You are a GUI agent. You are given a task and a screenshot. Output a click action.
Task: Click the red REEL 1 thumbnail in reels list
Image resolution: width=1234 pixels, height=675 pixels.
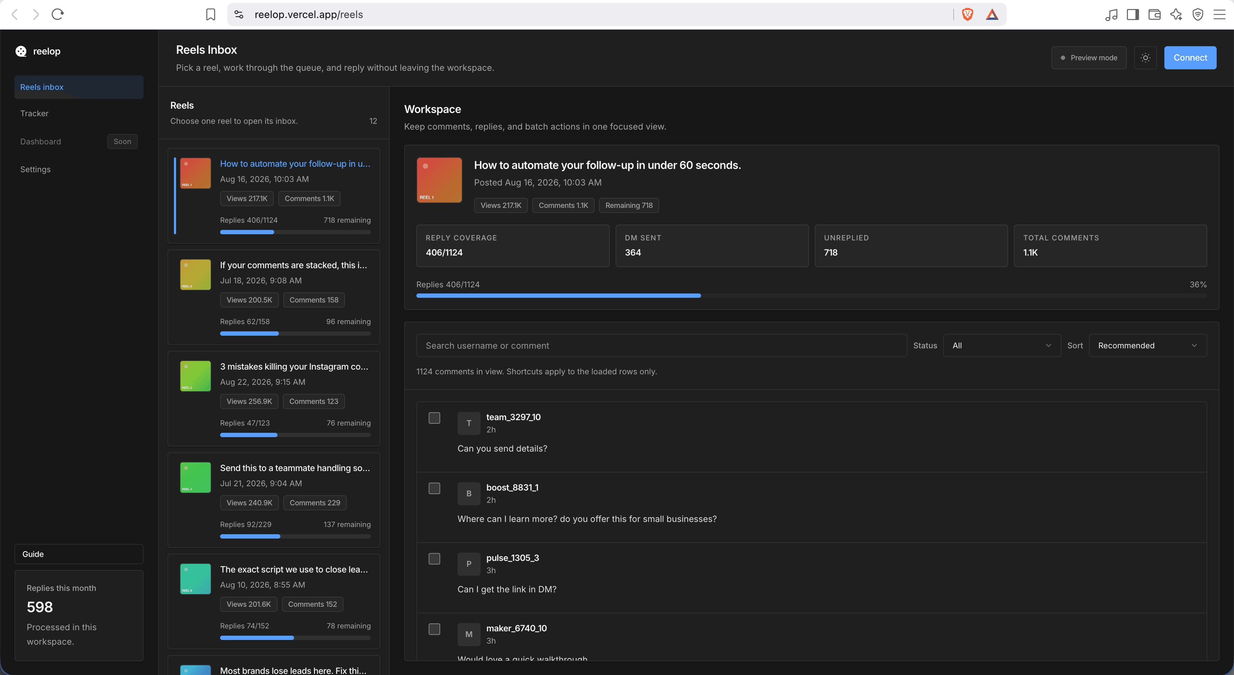[196, 173]
